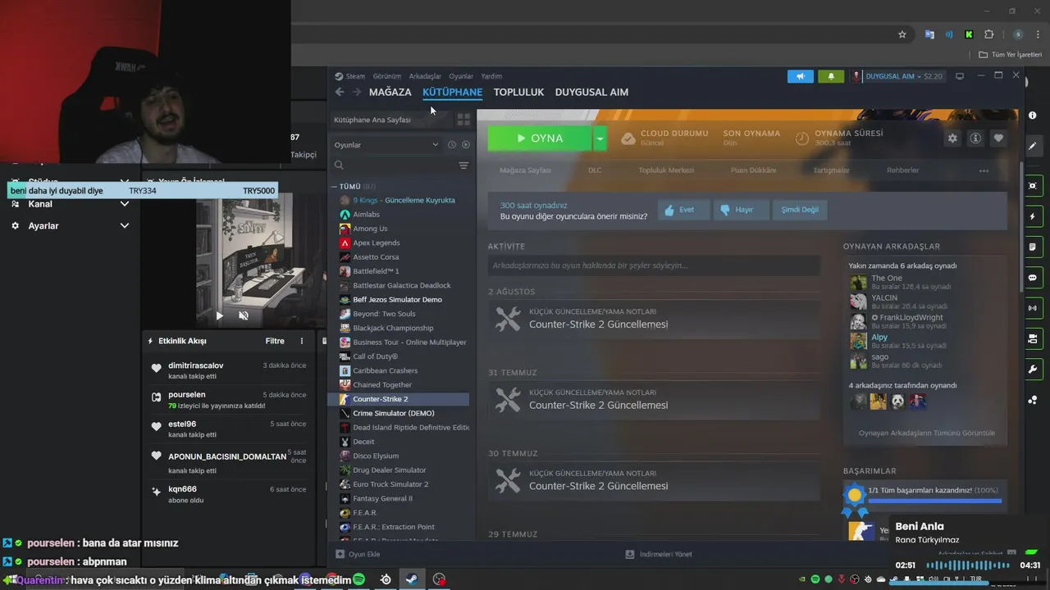Viewport: 1050px width, 590px height.
Task: Add game to favorites heart icon
Action: click(998, 138)
